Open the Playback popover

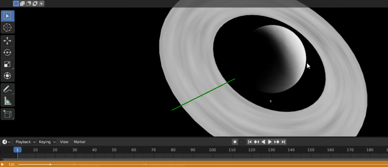tap(25, 142)
